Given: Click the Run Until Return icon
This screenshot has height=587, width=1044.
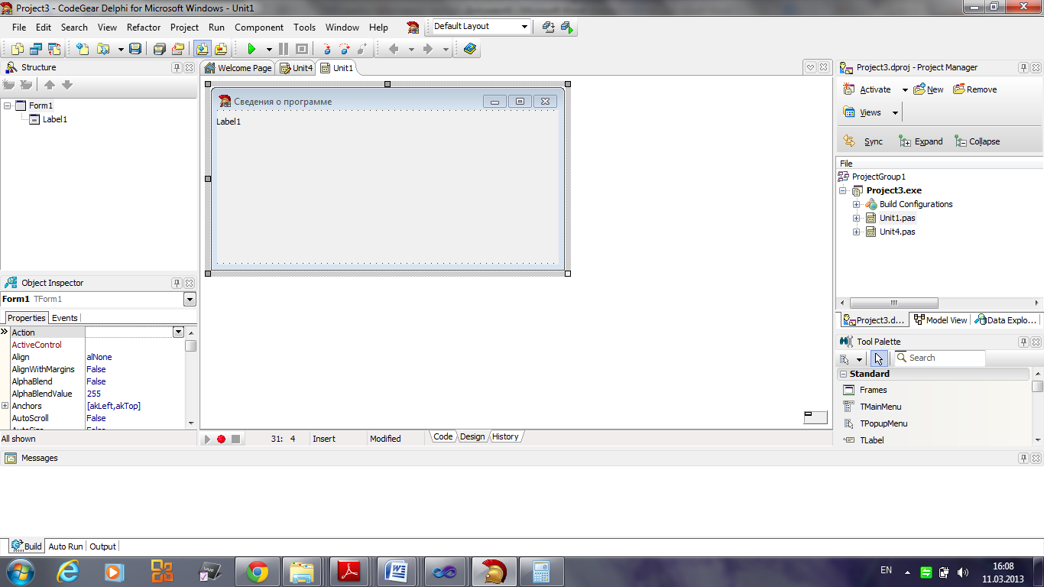Looking at the screenshot, I should click(362, 49).
